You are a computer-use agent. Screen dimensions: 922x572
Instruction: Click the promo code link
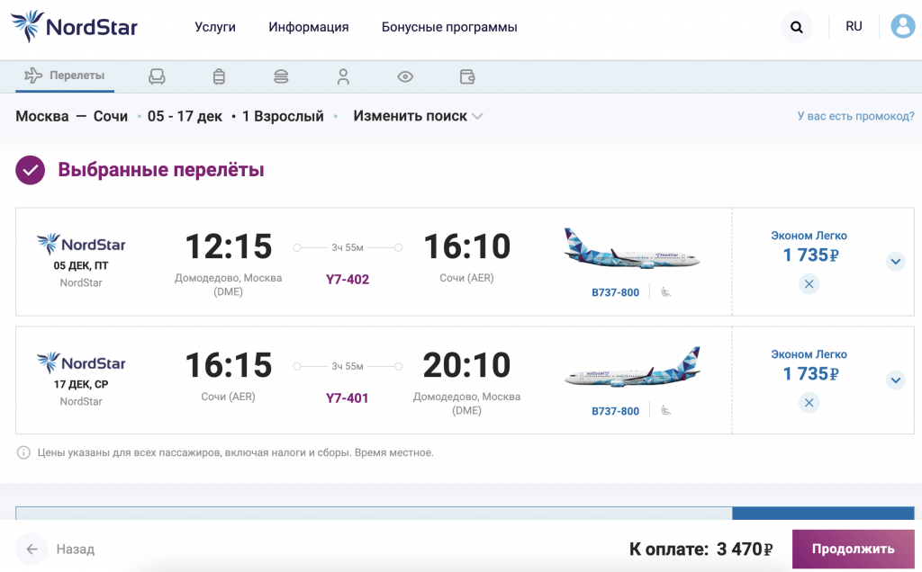(x=855, y=116)
